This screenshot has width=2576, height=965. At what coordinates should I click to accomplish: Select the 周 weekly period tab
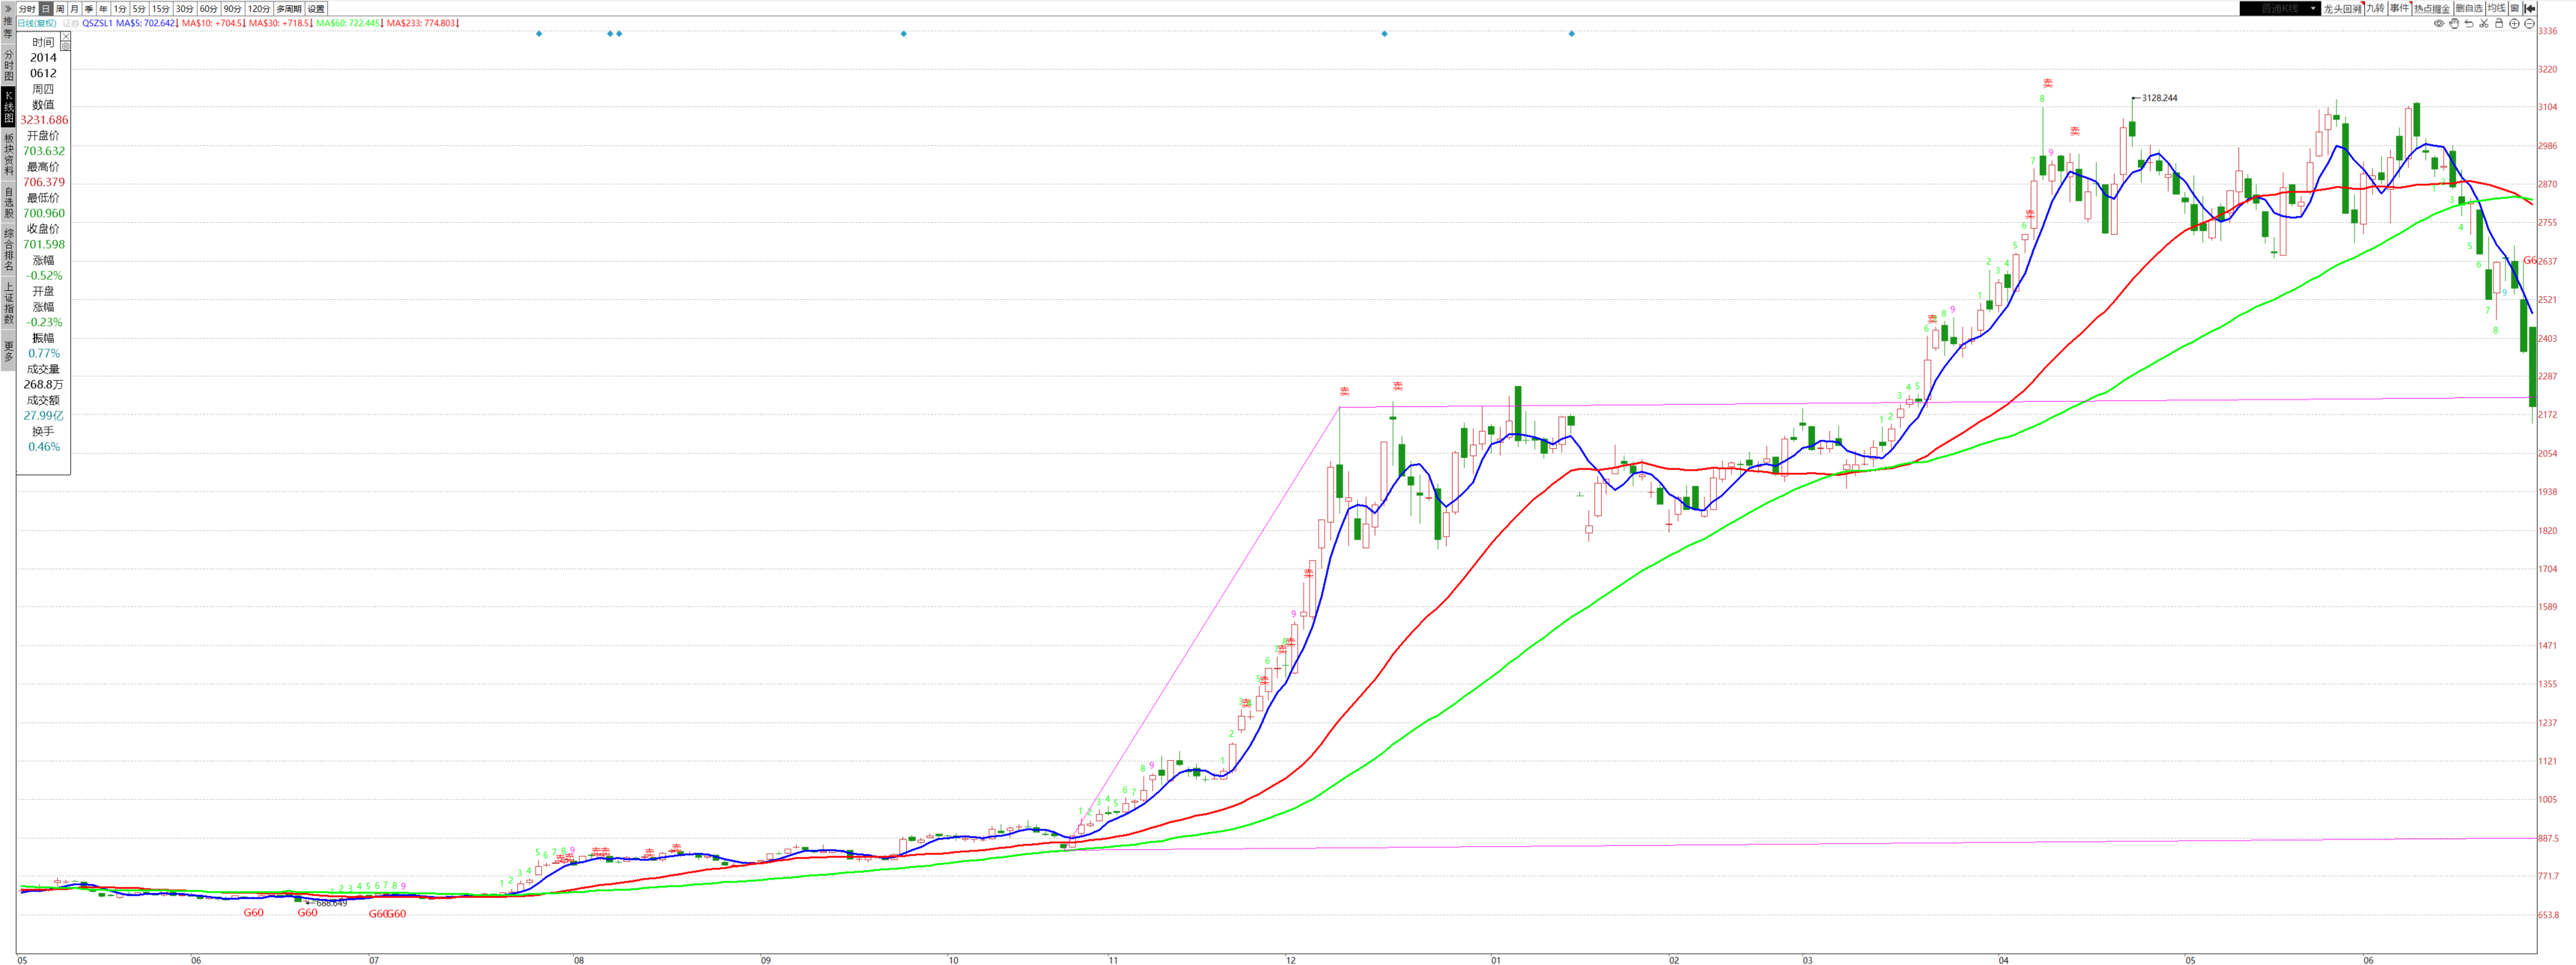(60, 8)
